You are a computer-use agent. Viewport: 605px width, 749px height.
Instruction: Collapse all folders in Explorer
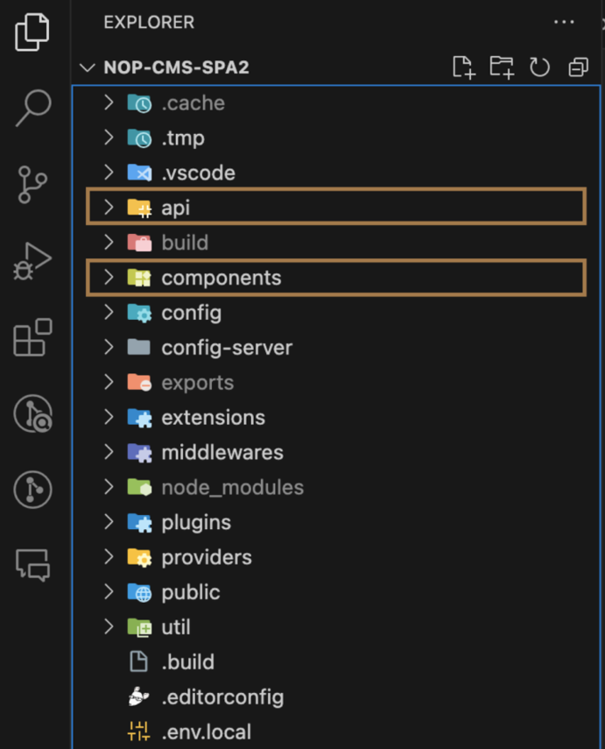tap(578, 67)
